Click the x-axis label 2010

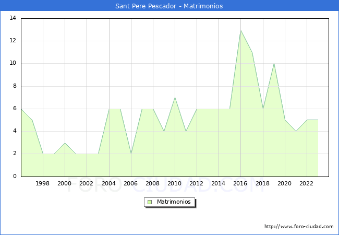(175, 183)
